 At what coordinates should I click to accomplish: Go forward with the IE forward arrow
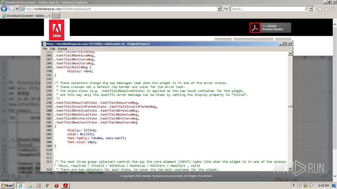pos(11,9)
